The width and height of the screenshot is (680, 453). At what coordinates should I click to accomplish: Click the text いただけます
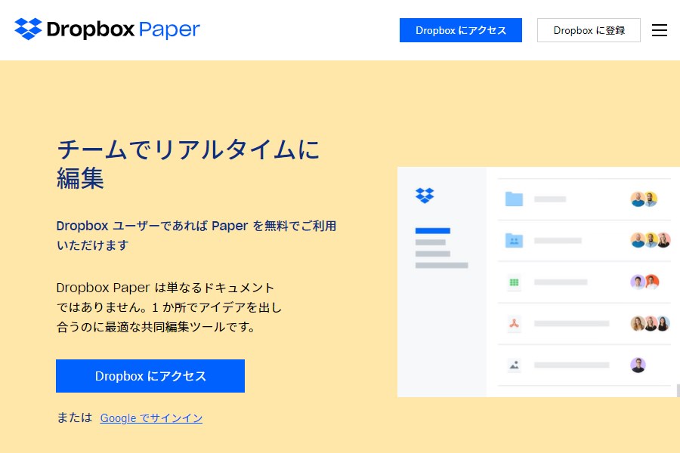tap(92, 245)
